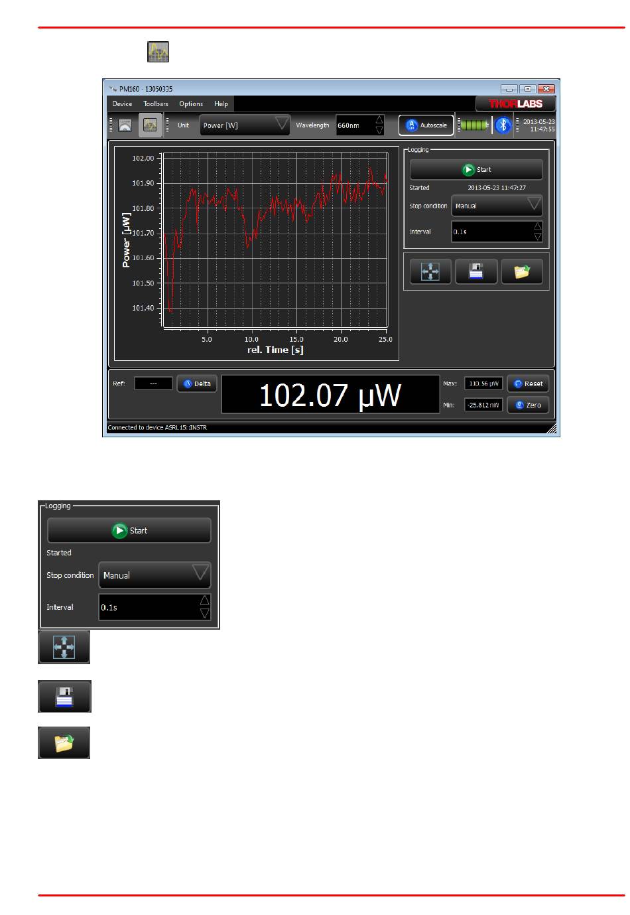Click the date and time display in the toolbar
The image size is (630, 915).
[x=538, y=125]
